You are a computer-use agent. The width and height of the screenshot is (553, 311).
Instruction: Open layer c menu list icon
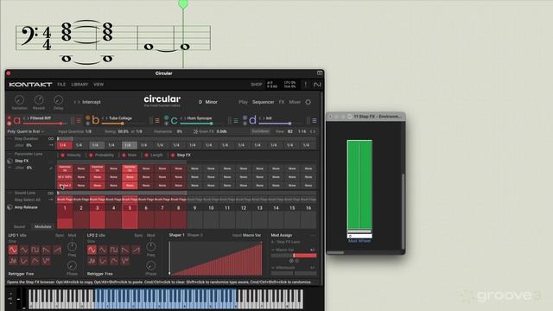[x=236, y=121]
